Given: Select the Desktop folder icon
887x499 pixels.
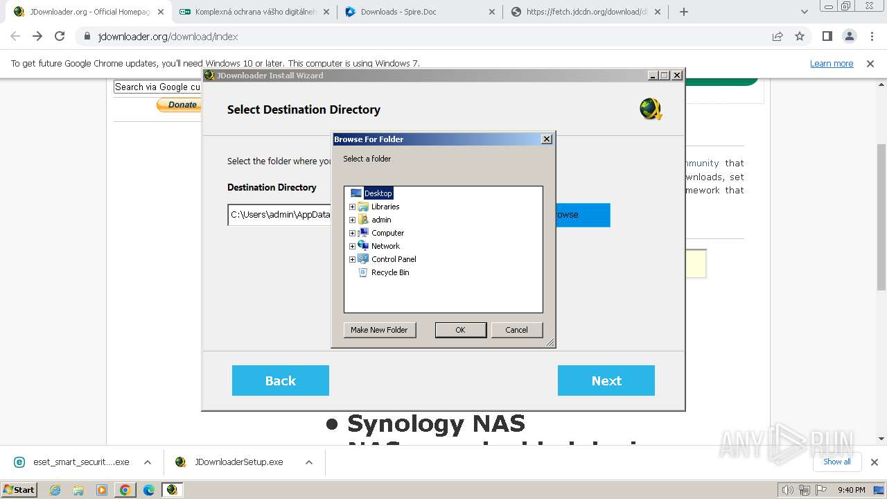Looking at the screenshot, I should pyautogui.click(x=356, y=193).
